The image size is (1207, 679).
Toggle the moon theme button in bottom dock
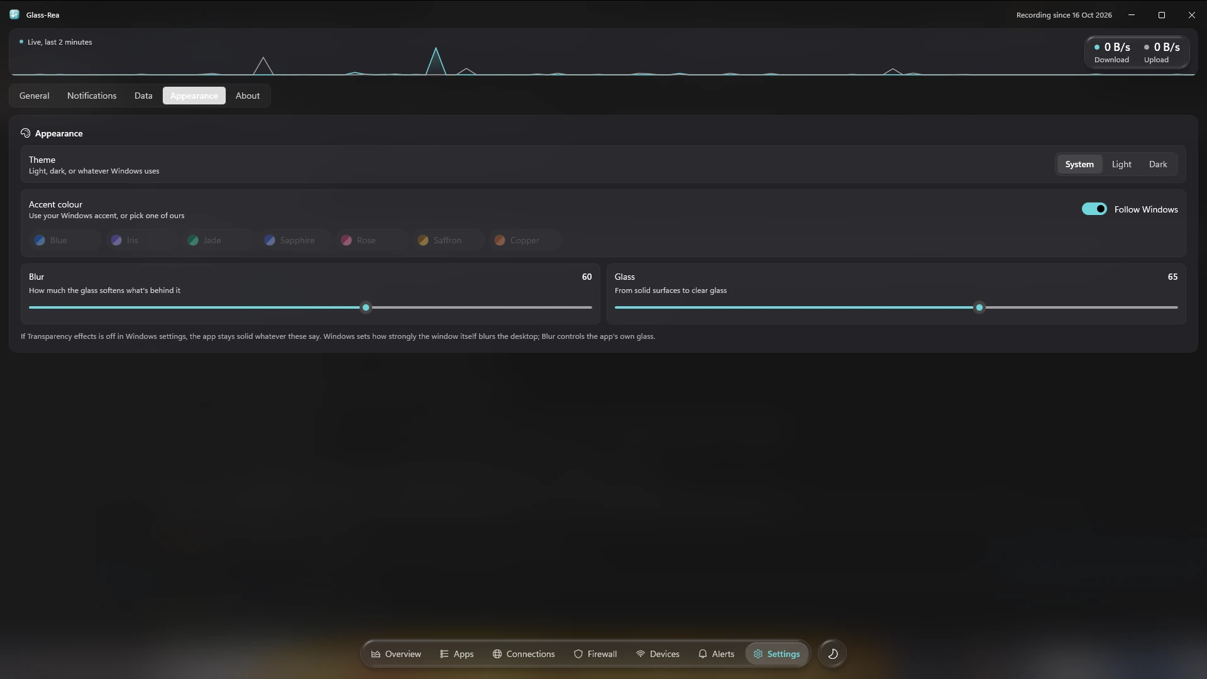click(x=832, y=654)
